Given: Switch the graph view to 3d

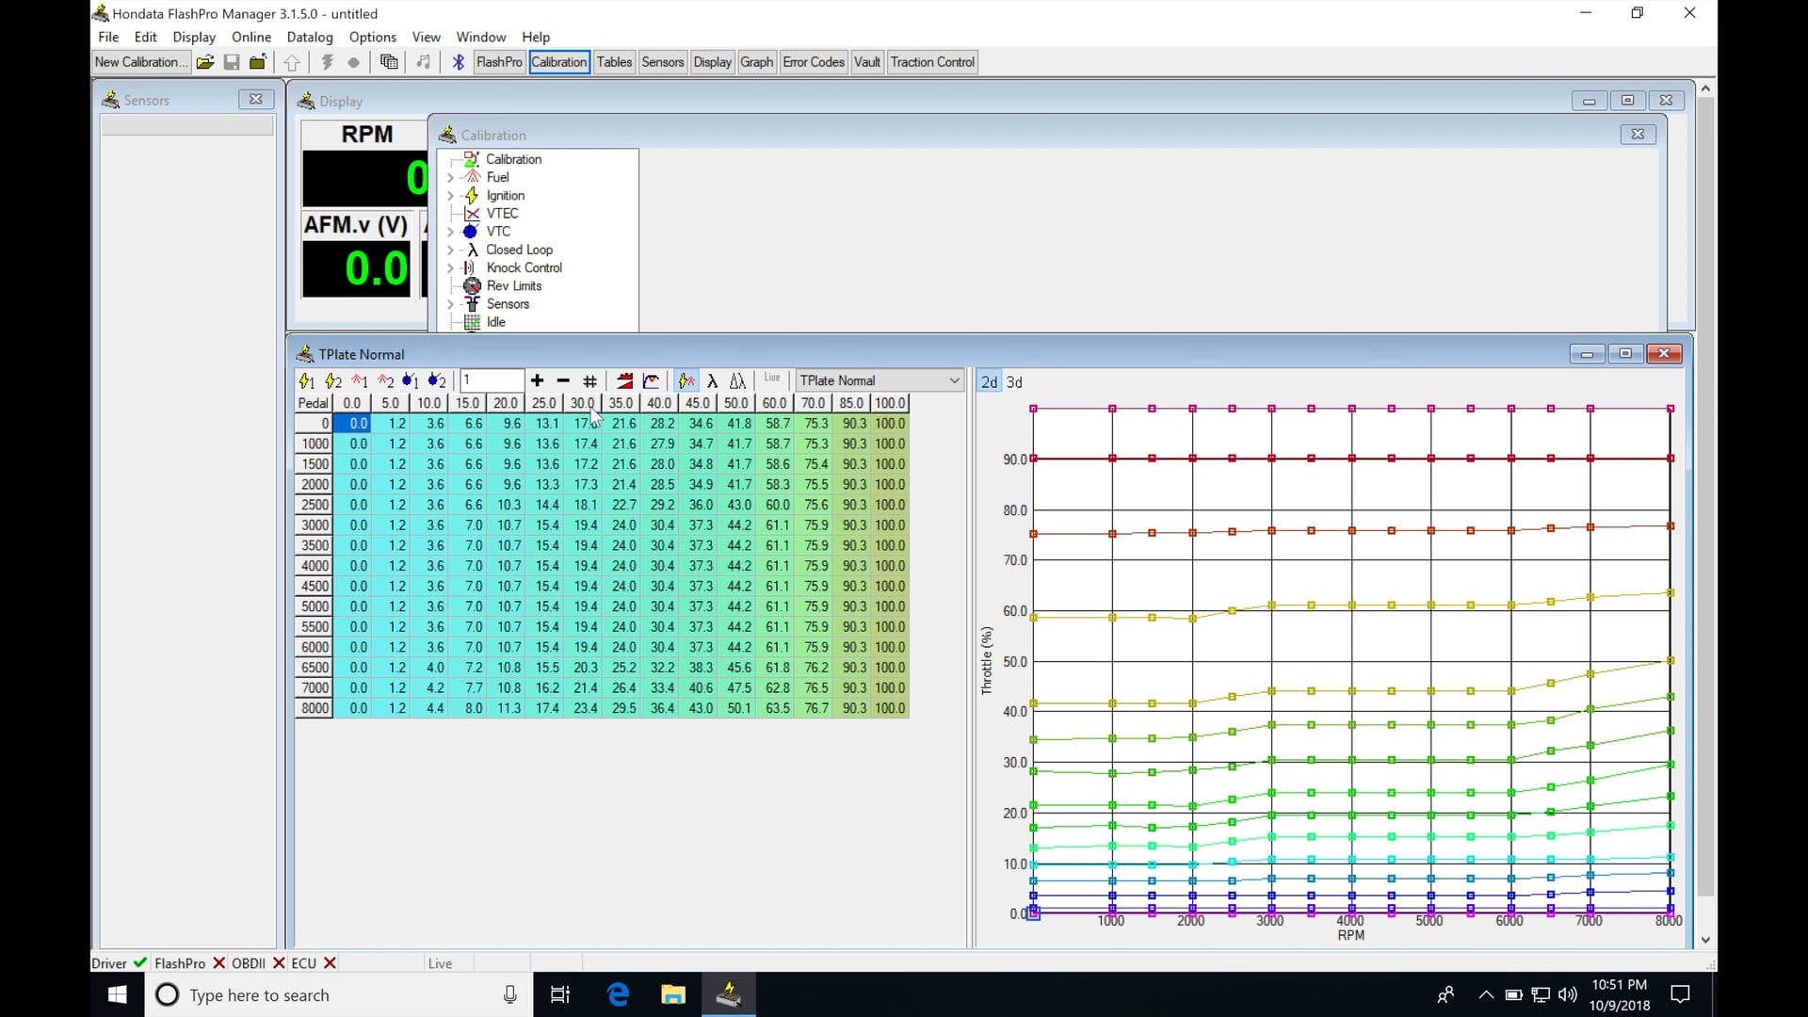Looking at the screenshot, I should click(1014, 382).
